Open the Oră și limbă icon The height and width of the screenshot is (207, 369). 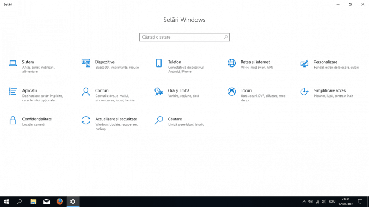click(x=159, y=92)
